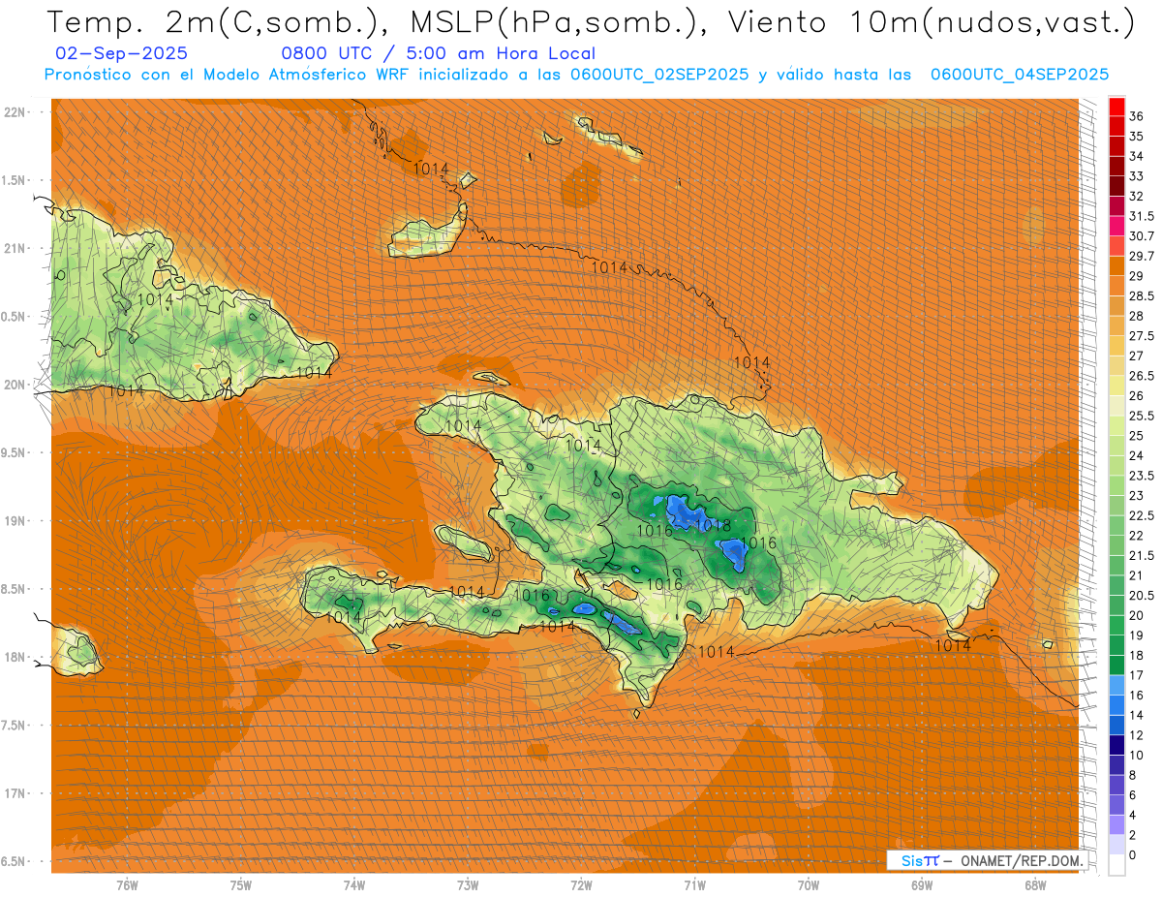Click the legend value 23

pyautogui.click(x=1137, y=495)
